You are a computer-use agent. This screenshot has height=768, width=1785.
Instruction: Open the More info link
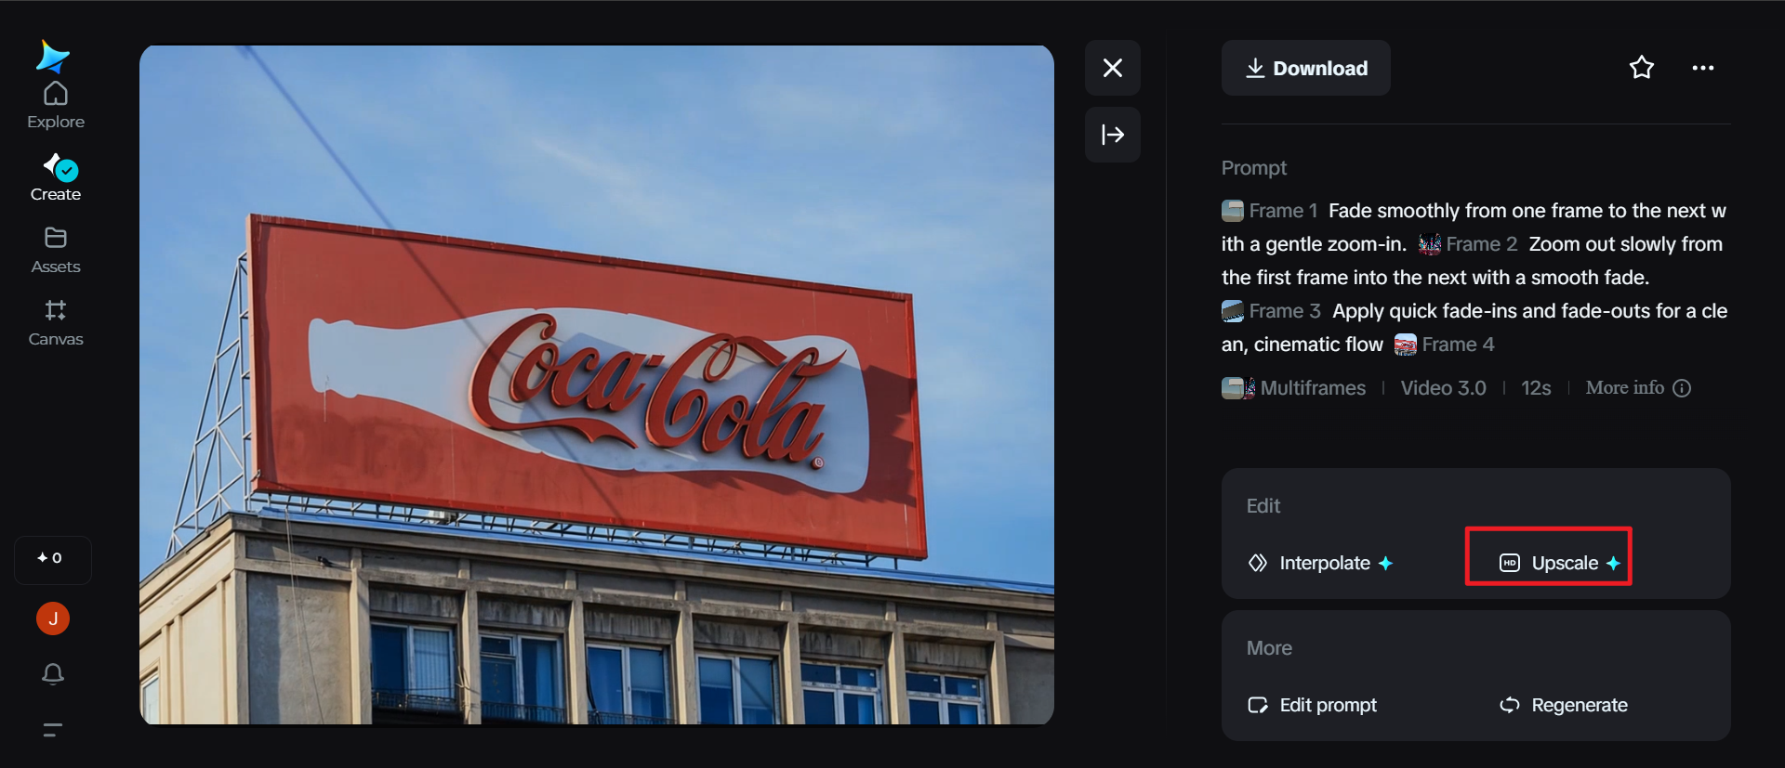(x=1625, y=388)
